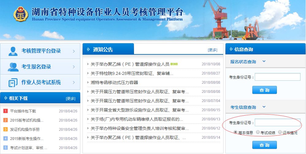This screenshot has width=306, height=154.
Task: Click the document icon beside 作业人员考试系统
Action: 13,82
